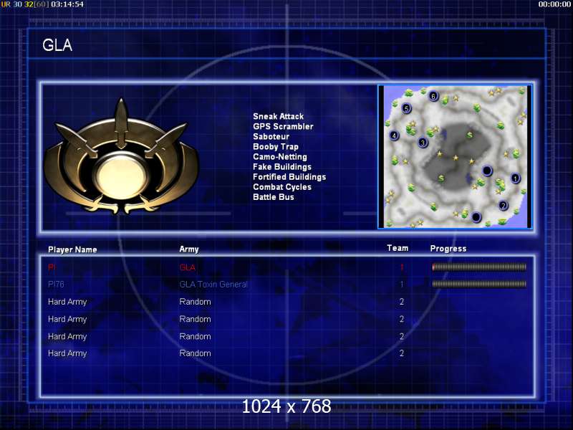Select the GPS Scrambler ability entry
The image size is (573, 430).
(x=283, y=127)
